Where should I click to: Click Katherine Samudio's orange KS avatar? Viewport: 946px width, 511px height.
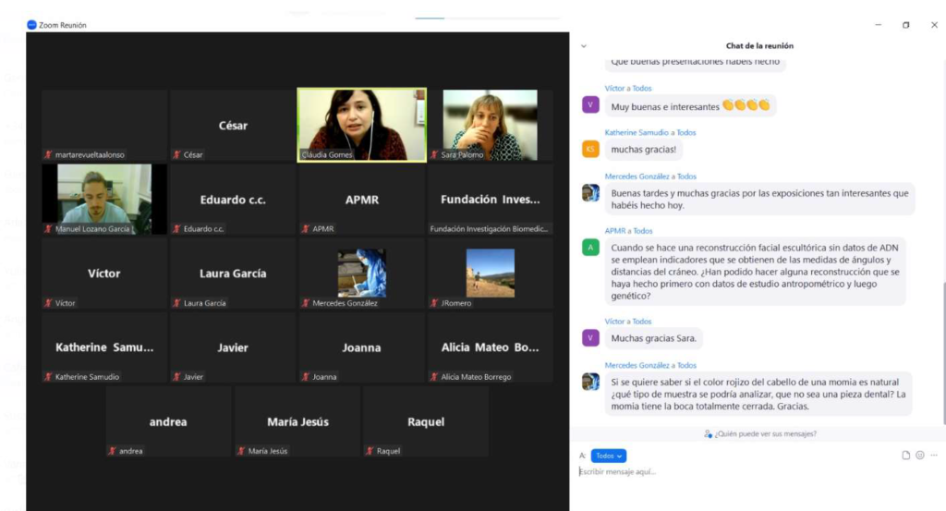tap(590, 149)
